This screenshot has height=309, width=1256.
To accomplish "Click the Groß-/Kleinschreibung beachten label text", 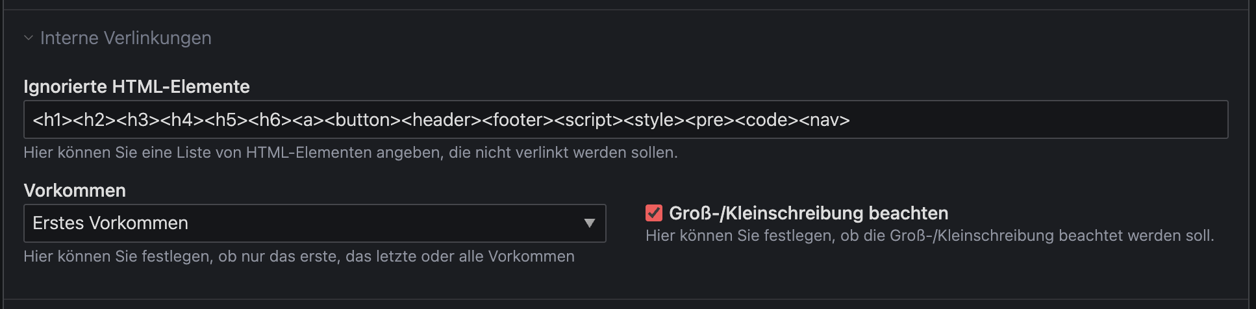I will coord(808,213).
